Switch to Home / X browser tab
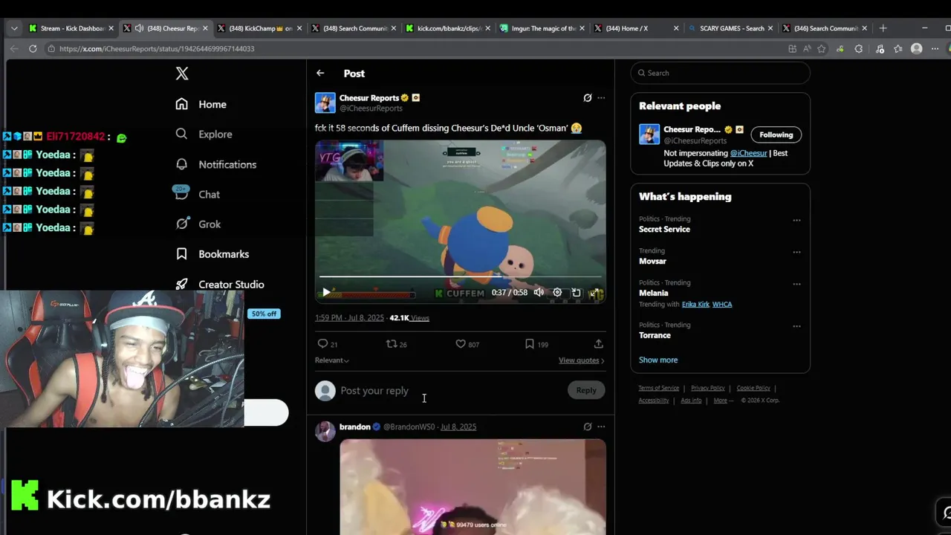The width and height of the screenshot is (951, 535). pyautogui.click(x=636, y=28)
